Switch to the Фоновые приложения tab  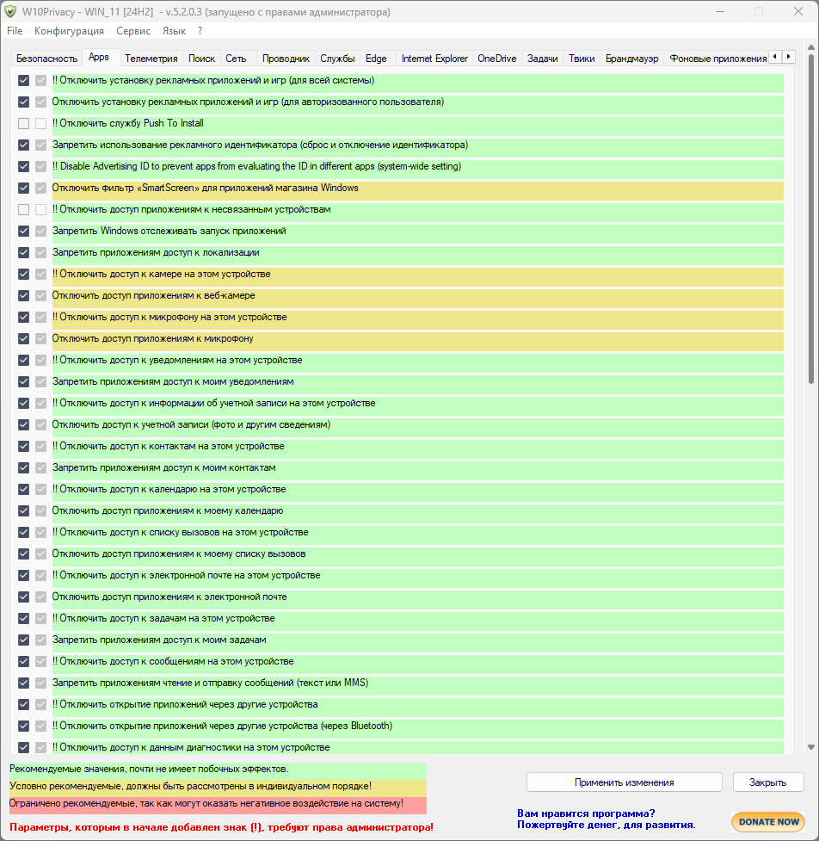(717, 59)
